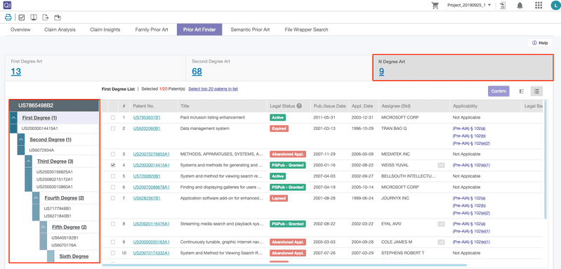Open the notifications bell
Viewport: 561px width, 269px height.
(x=520, y=6)
